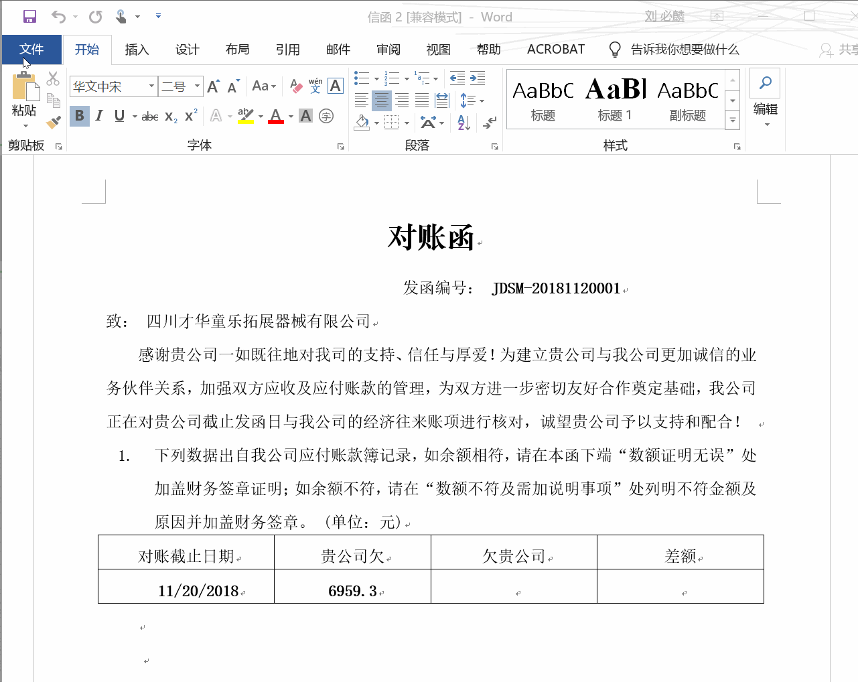
Task: Toggle underline on selected text
Action: pos(119,115)
